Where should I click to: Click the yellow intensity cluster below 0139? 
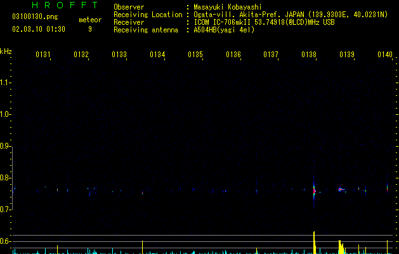[x=341, y=247]
